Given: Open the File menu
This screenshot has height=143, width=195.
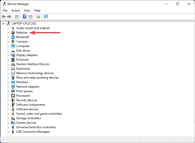Looking at the screenshot, I should pos(5,11).
